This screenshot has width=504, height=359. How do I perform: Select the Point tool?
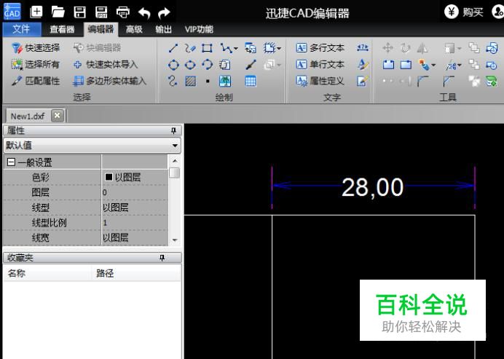(208, 82)
